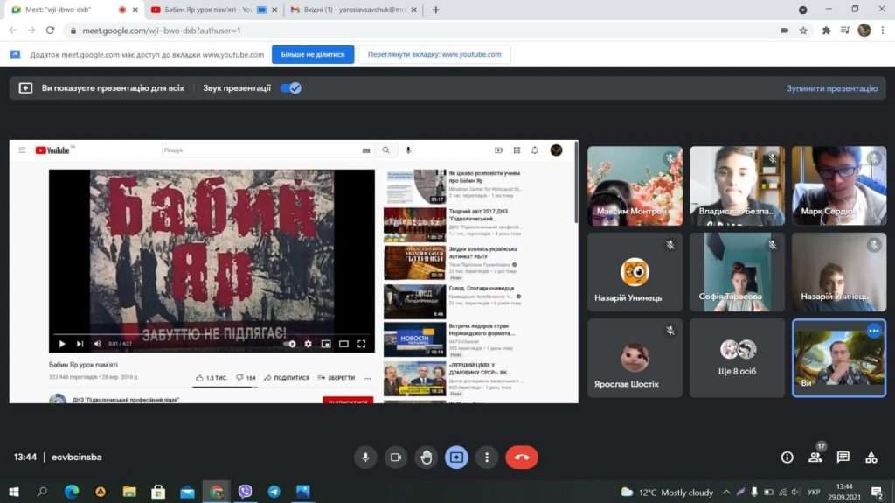Turn off camera in Meet controls

(x=396, y=458)
